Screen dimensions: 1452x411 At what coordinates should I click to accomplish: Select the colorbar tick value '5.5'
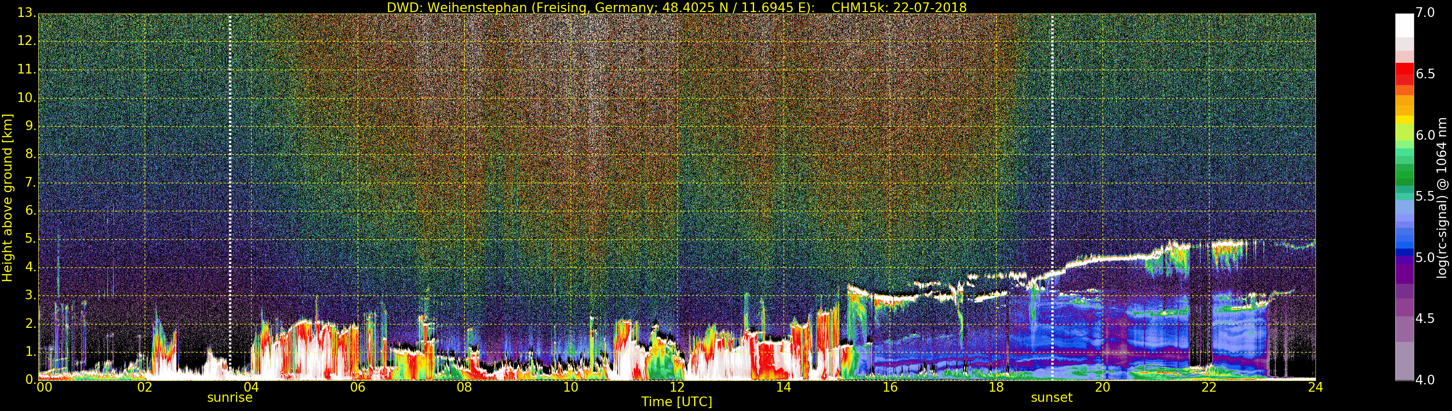coord(1425,196)
